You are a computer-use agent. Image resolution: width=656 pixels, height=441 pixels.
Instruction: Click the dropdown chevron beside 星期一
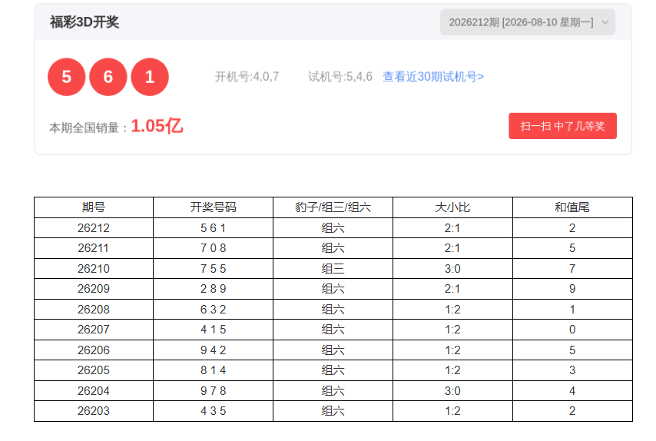605,22
